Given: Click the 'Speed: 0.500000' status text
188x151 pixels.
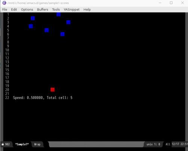Looking at the screenshot, I should [x=28, y=98].
